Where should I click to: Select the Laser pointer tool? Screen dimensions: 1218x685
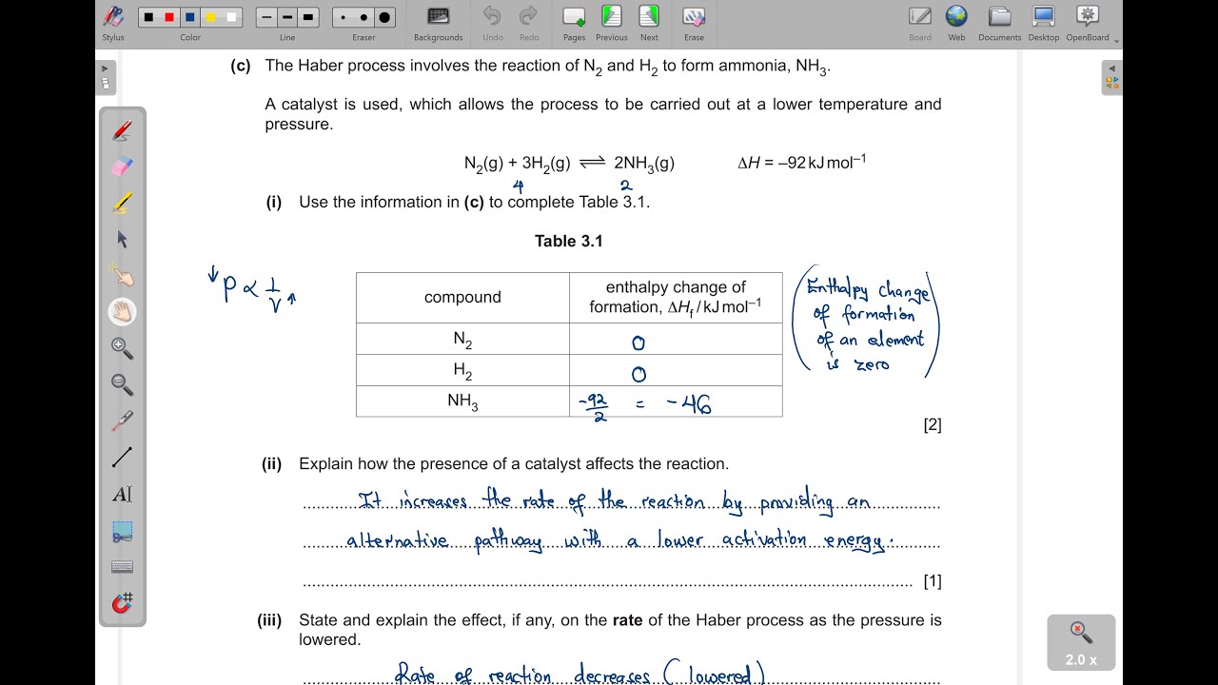pos(122,421)
